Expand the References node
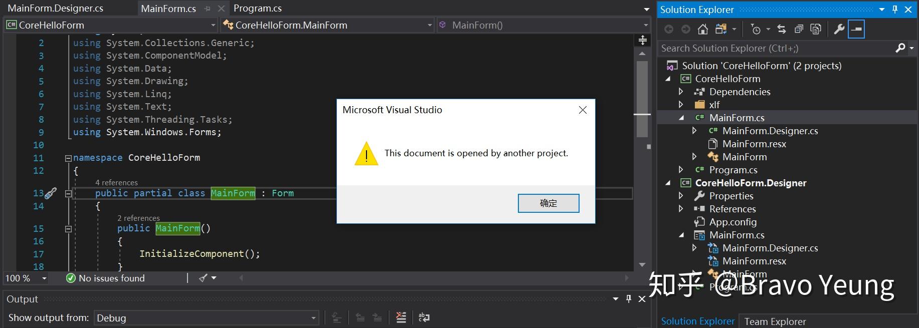 coord(681,209)
